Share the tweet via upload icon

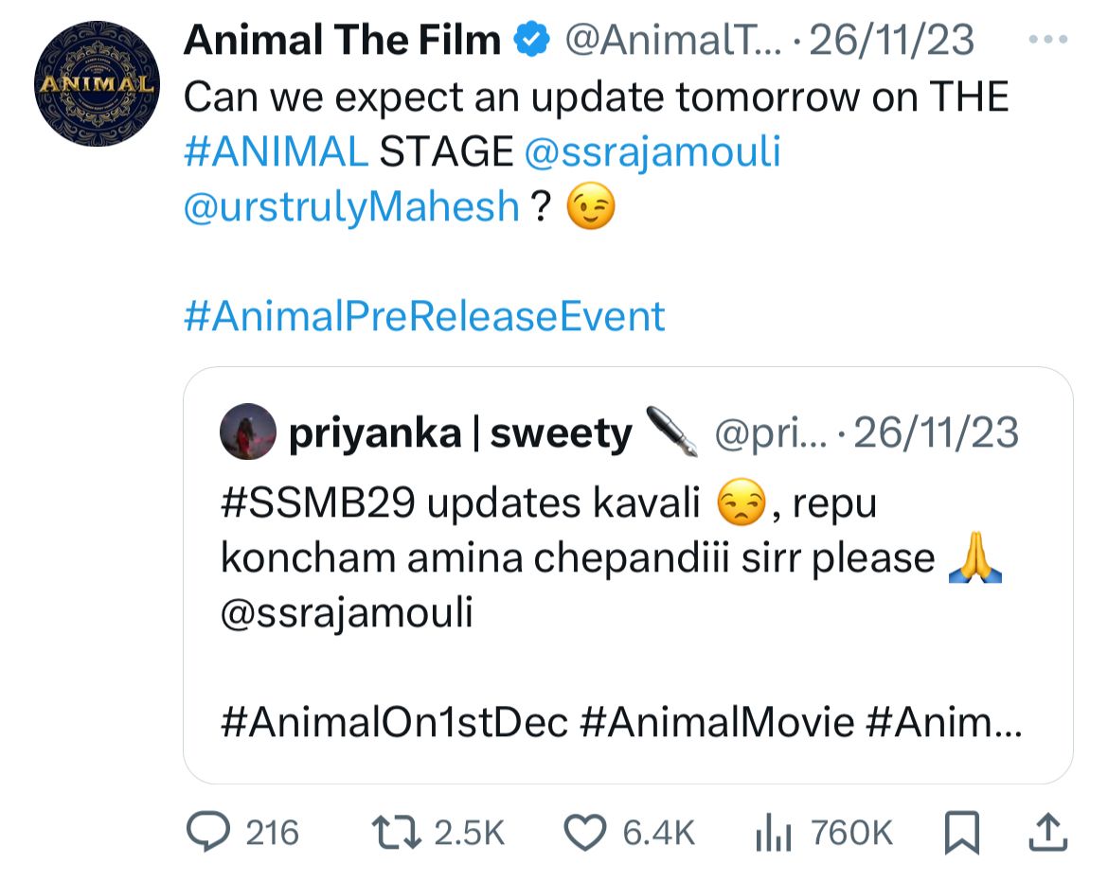pos(1047,832)
